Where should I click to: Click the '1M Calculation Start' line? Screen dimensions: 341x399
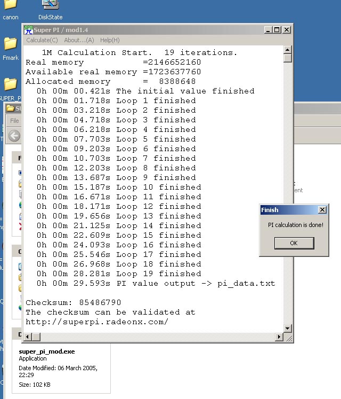[140, 53]
